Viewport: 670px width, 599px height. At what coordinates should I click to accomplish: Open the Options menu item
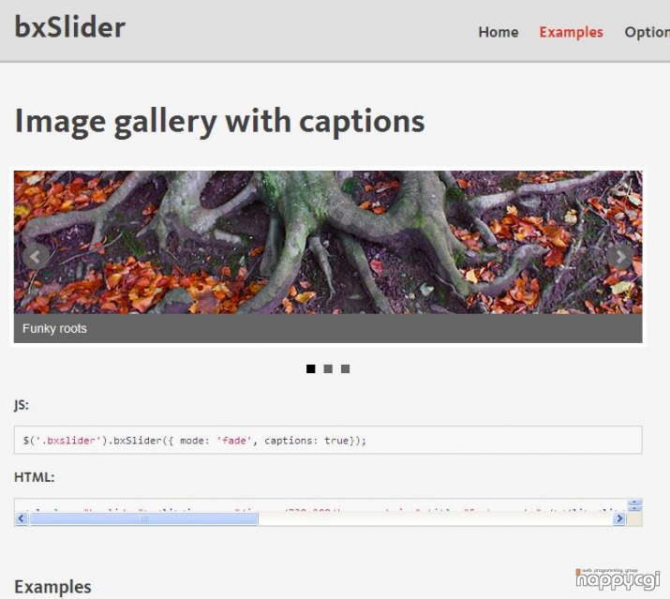tap(647, 32)
